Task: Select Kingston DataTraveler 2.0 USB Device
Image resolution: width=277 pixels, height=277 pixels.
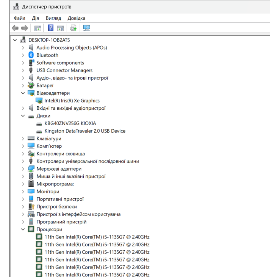Action: tap(85, 131)
